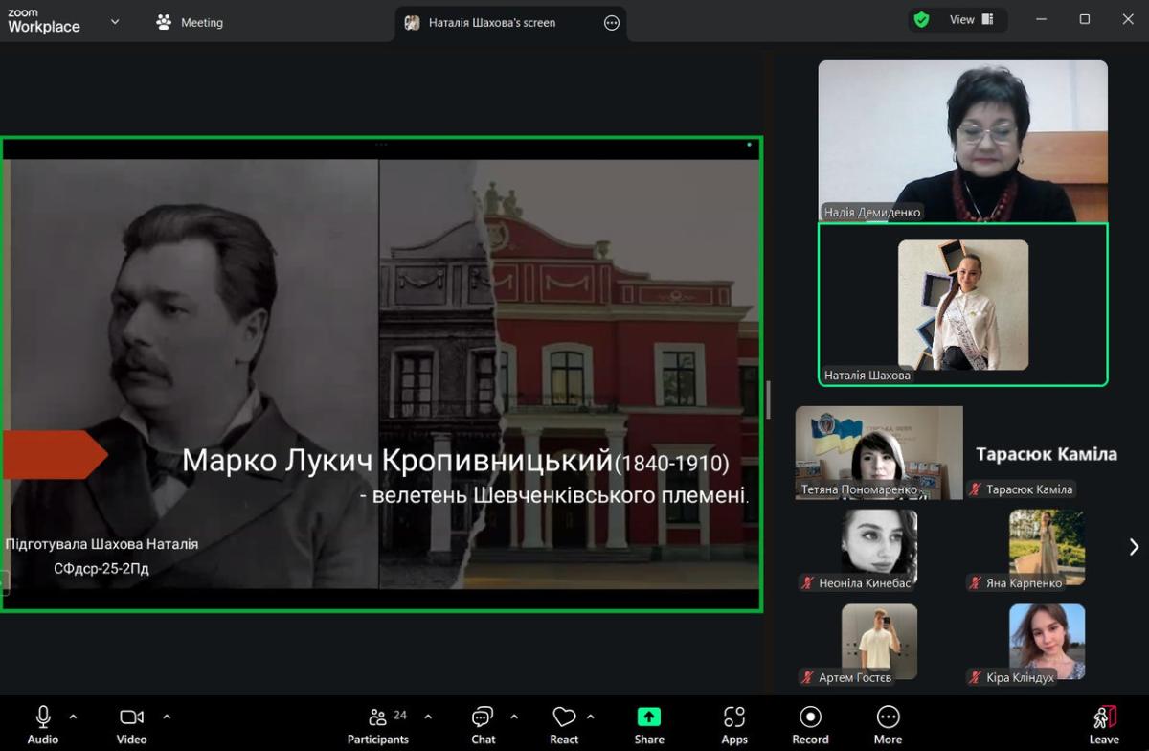Open the React emoji menu
1149x751 pixels.
(x=564, y=725)
